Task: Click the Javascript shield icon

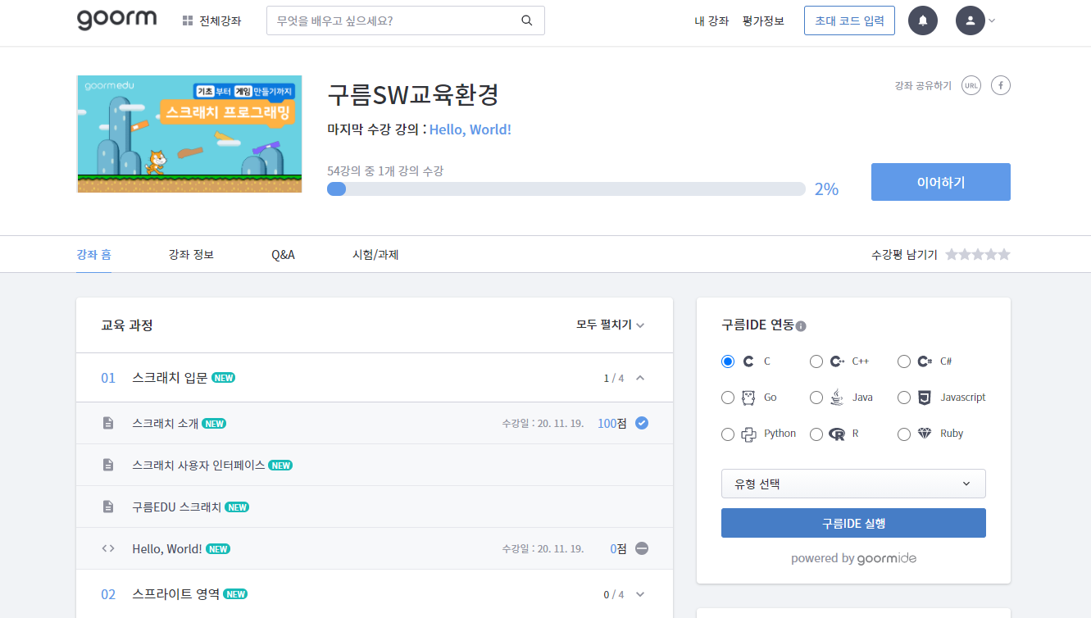Action: click(x=925, y=398)
